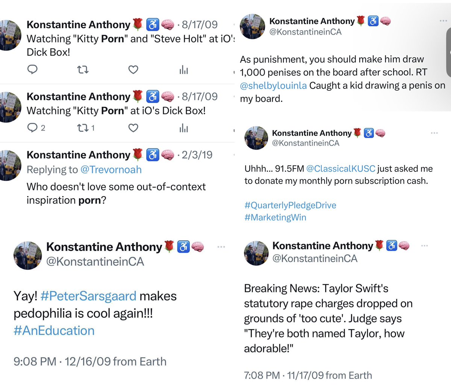Expand three-dot menu on the @ClassicalKUSC tweet

coord(434,133)
